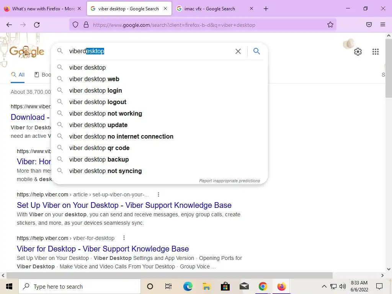Open Cortana circle on the taskbar
The height and width of the screenshot is (294, 392).
150,286
